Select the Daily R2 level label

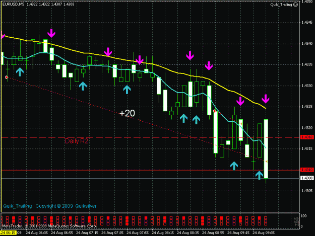77,141
